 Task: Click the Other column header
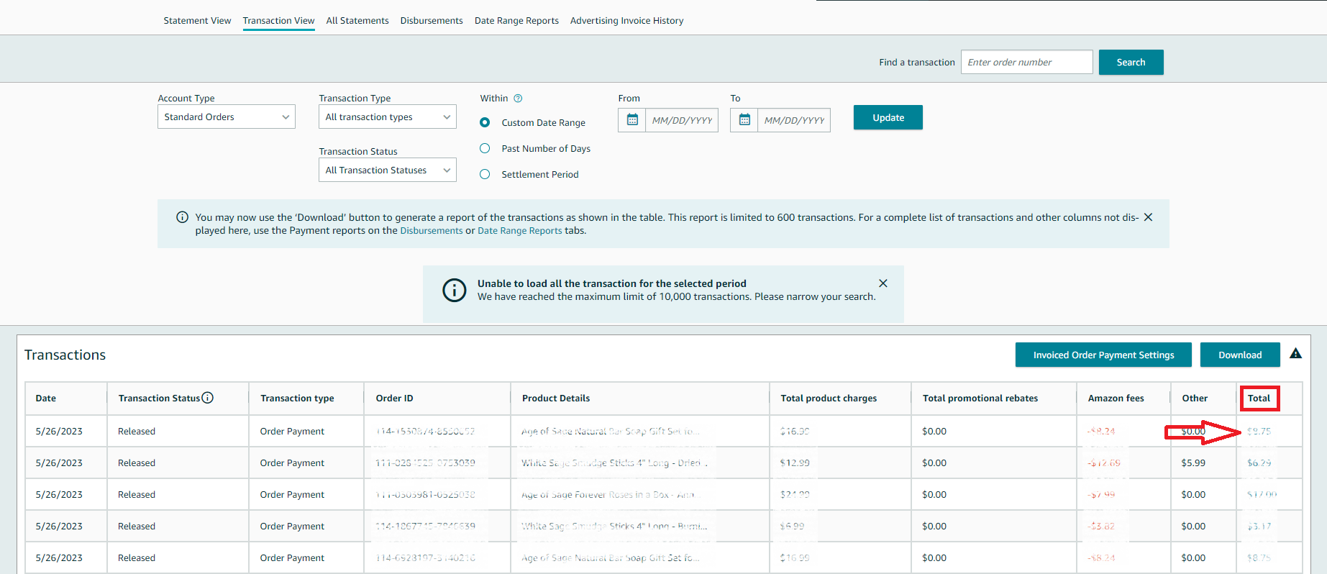pos(1195,398)
